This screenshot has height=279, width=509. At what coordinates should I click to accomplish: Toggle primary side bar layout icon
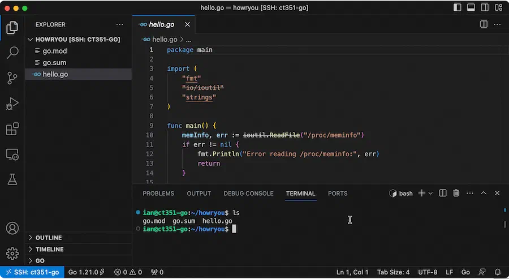(x=457, y=7)
